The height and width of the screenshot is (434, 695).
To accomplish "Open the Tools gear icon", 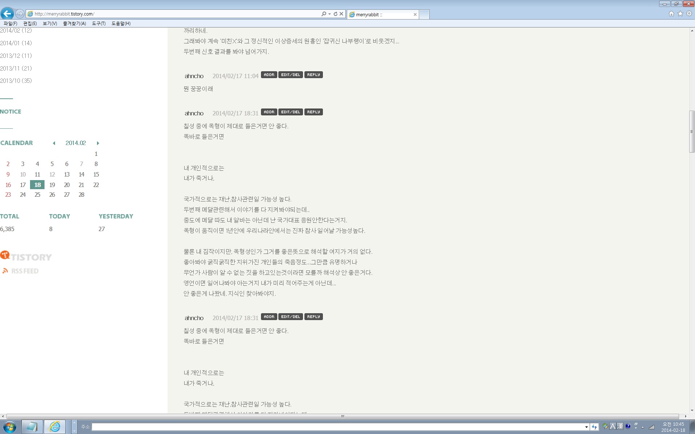I will [689, 14].
